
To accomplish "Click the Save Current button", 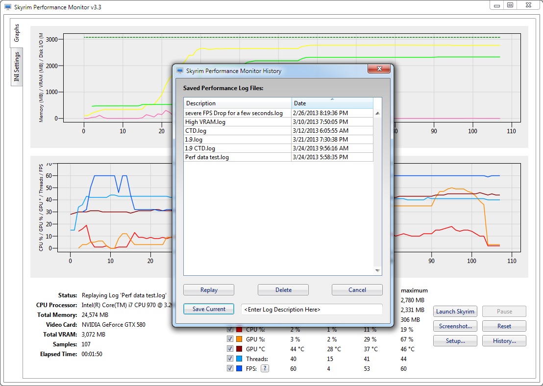I will [209, 309].
